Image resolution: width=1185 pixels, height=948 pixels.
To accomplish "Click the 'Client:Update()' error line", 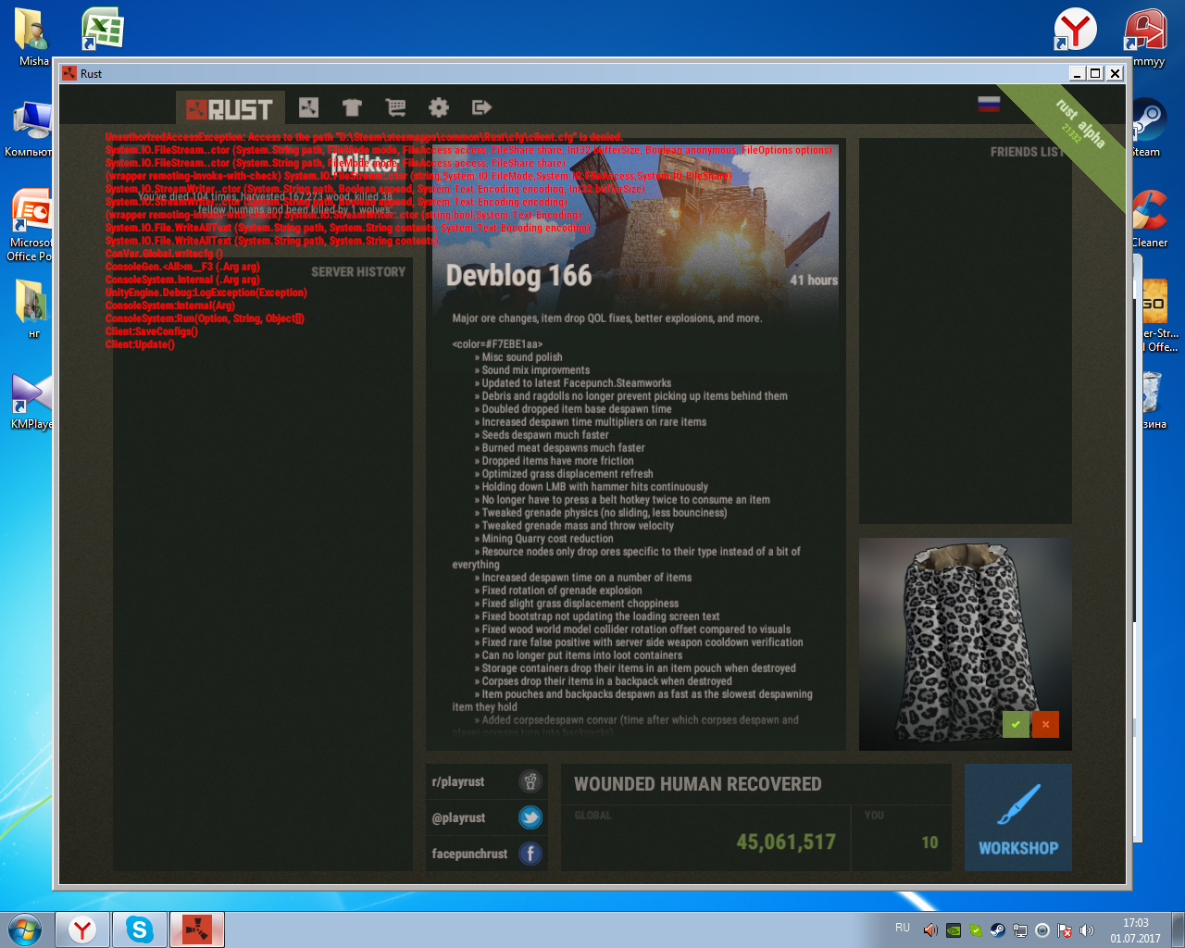I will click(x=140, y=344).
